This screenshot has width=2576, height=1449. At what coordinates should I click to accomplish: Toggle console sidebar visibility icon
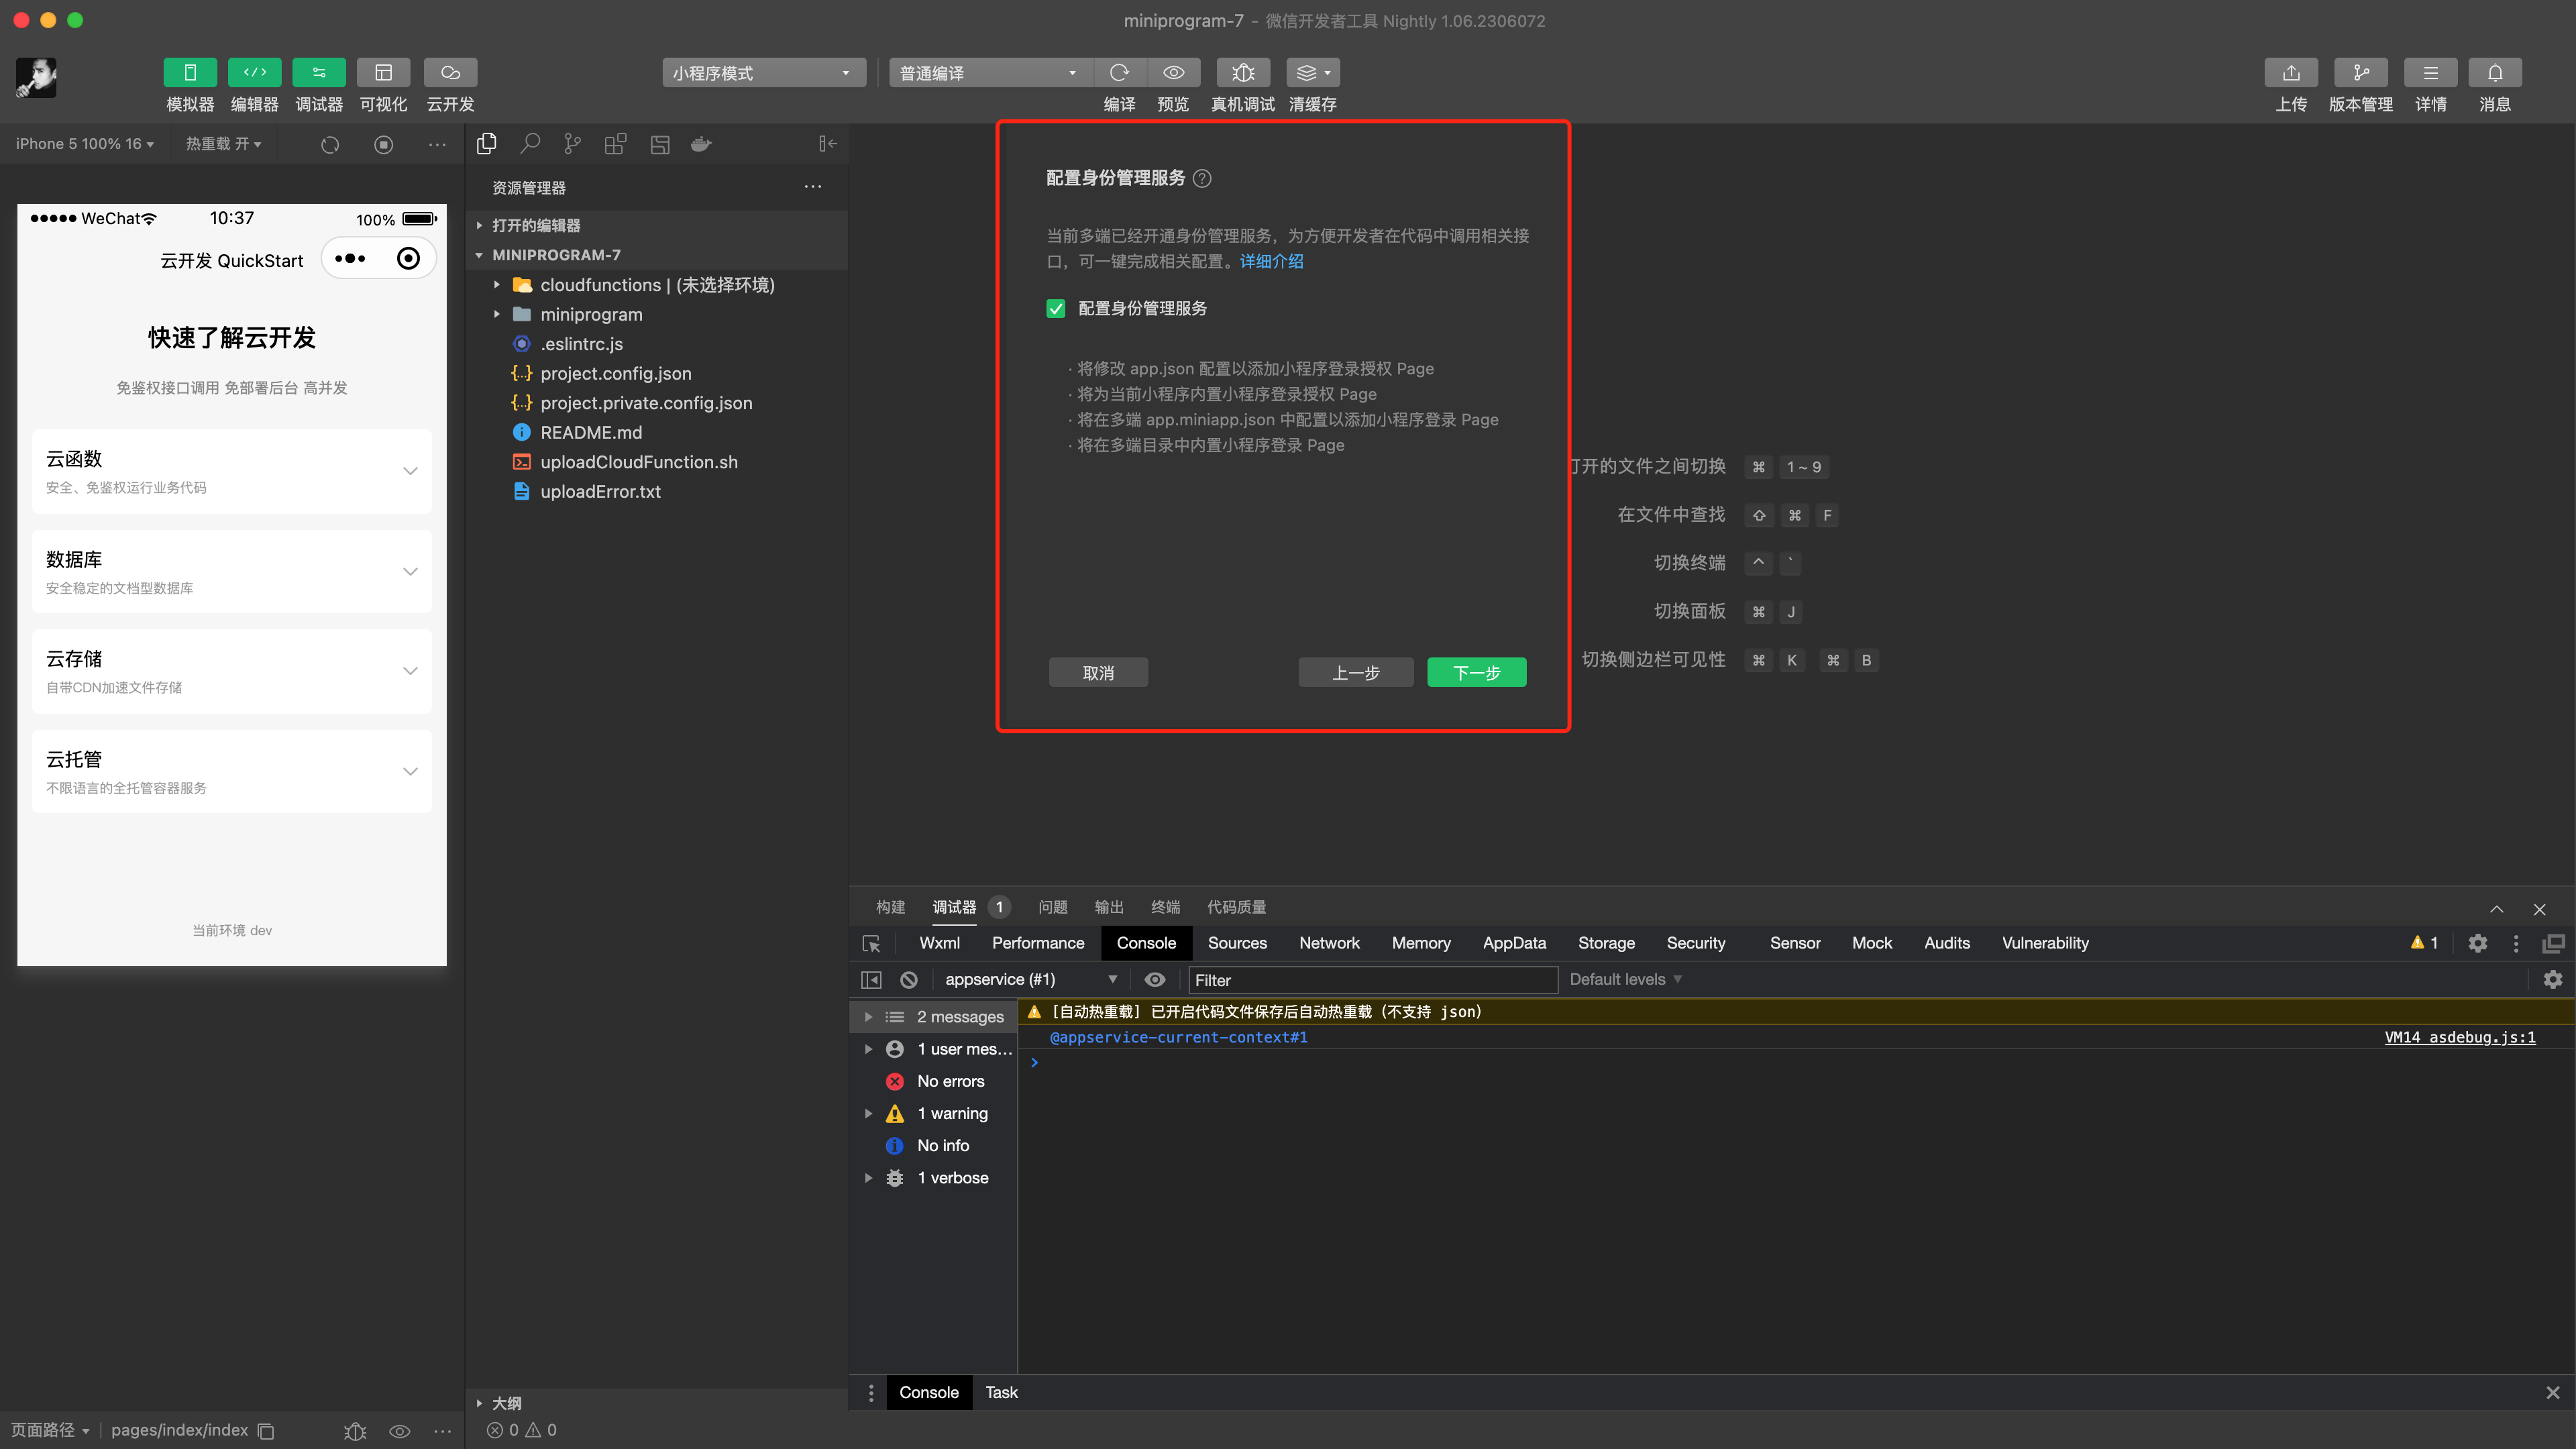click(x=871, y=980)
